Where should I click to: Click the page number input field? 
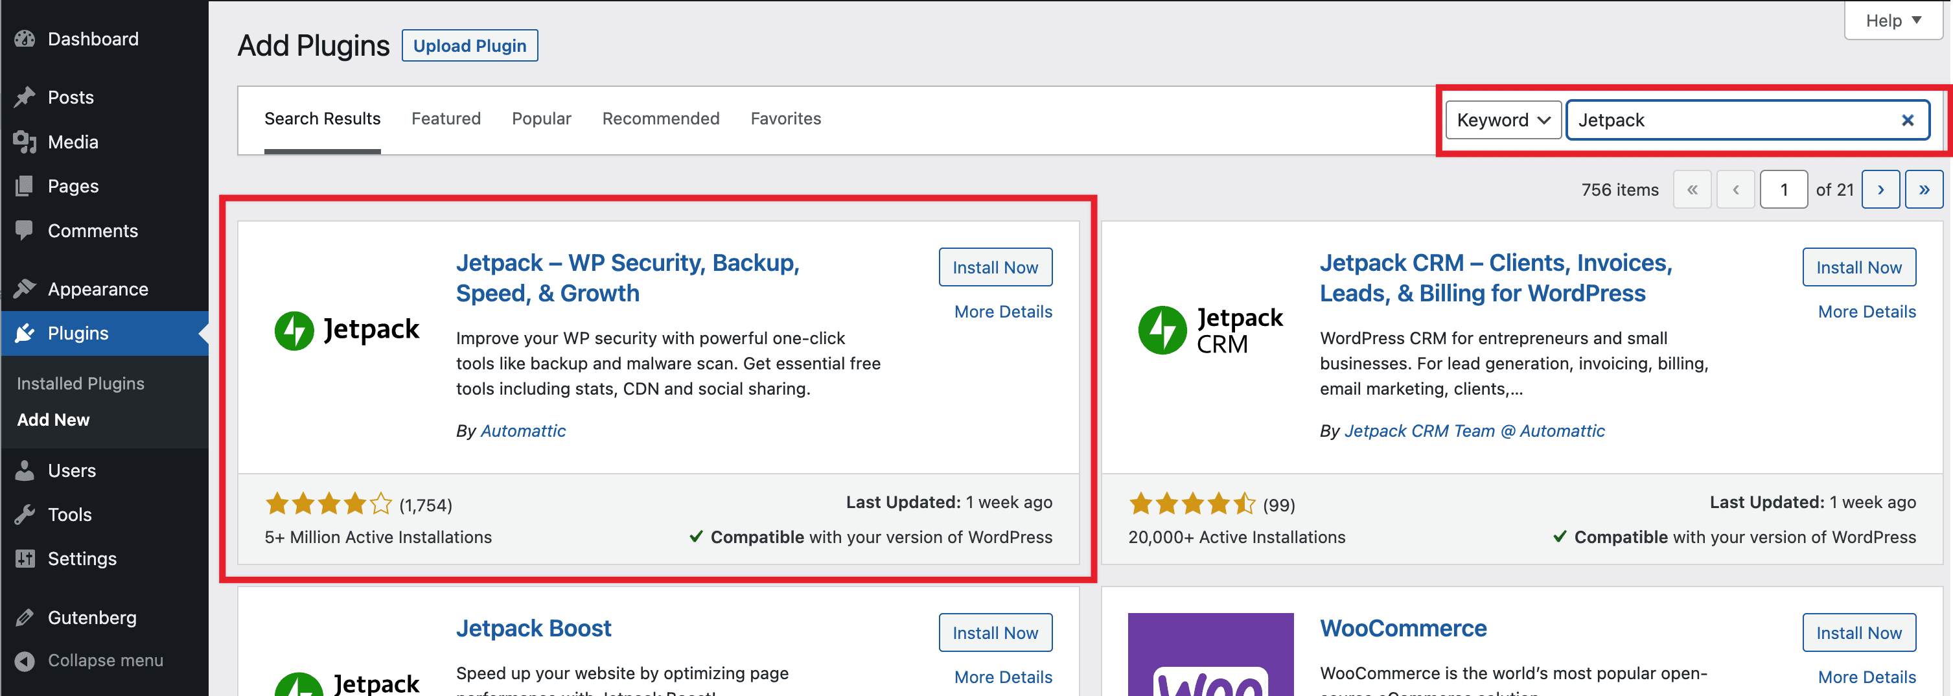1784,189
